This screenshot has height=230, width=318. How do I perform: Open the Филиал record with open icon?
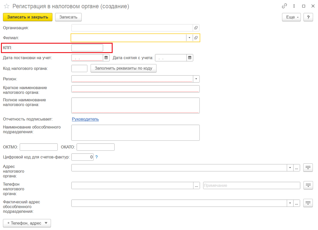click(x=196, y=38)
